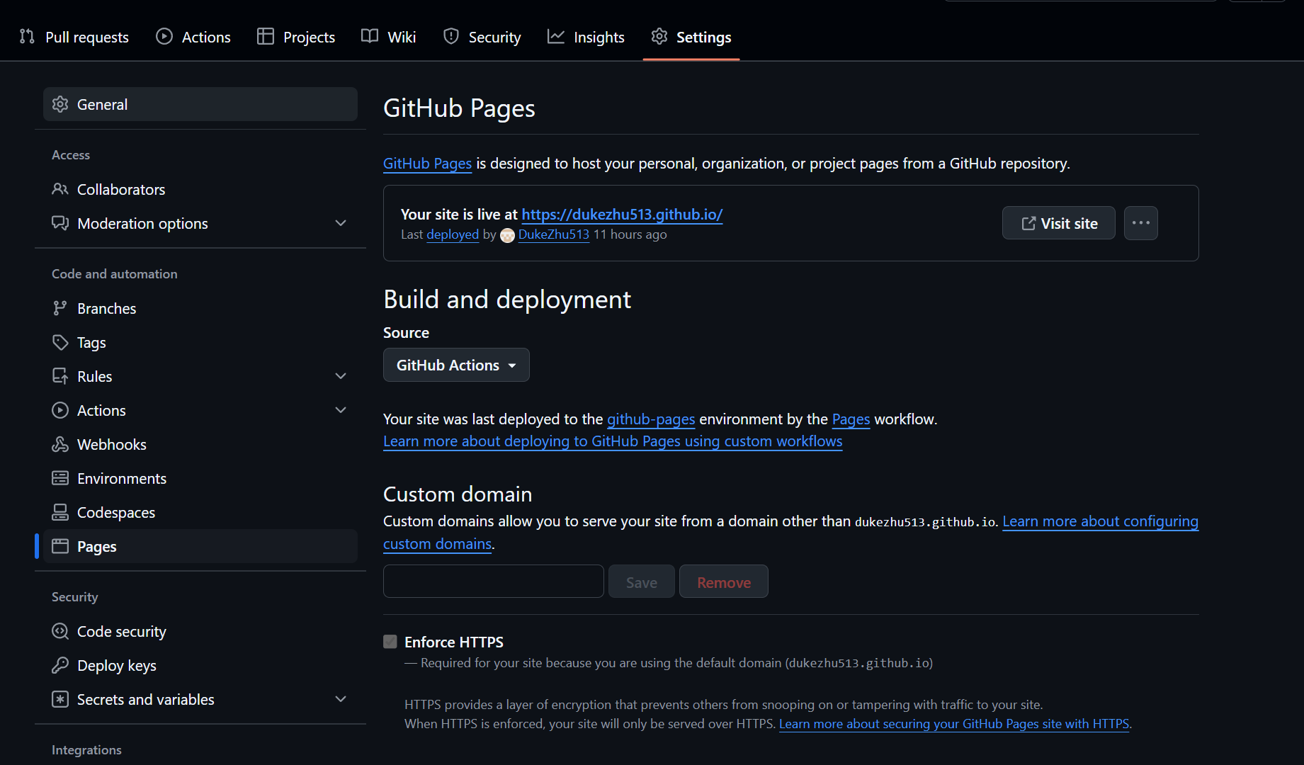Open the dukezhu513.github.io site link

pyautogui.click(x=622, y=214)
